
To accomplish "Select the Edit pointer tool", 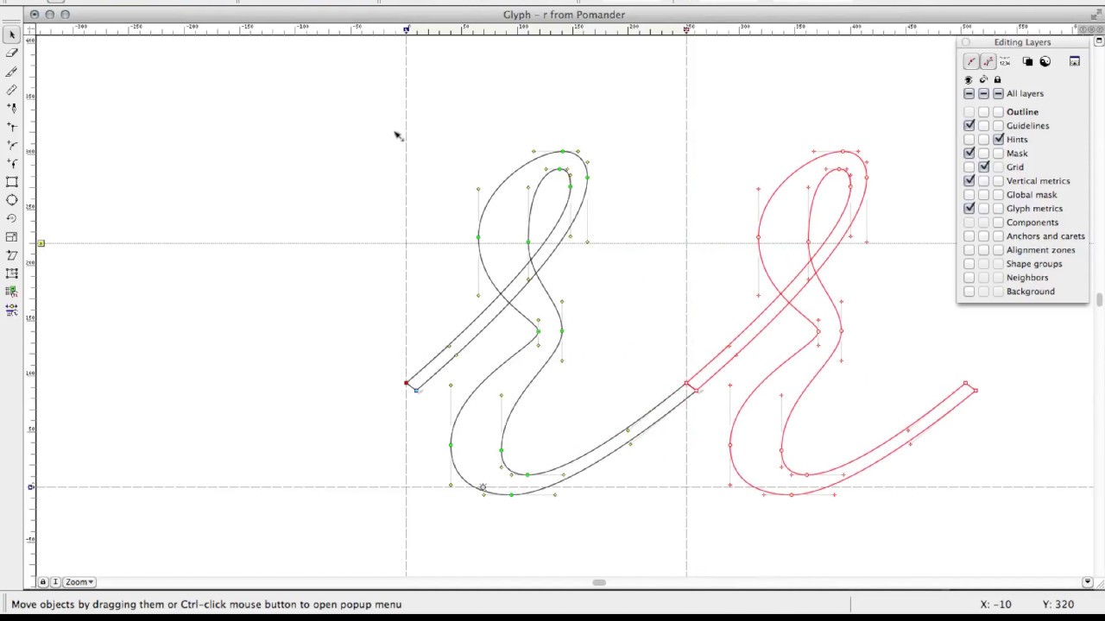I will [12, 34].
